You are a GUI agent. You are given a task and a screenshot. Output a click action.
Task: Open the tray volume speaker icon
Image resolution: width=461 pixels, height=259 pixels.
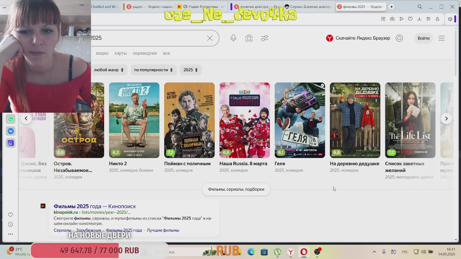point(424,252)
